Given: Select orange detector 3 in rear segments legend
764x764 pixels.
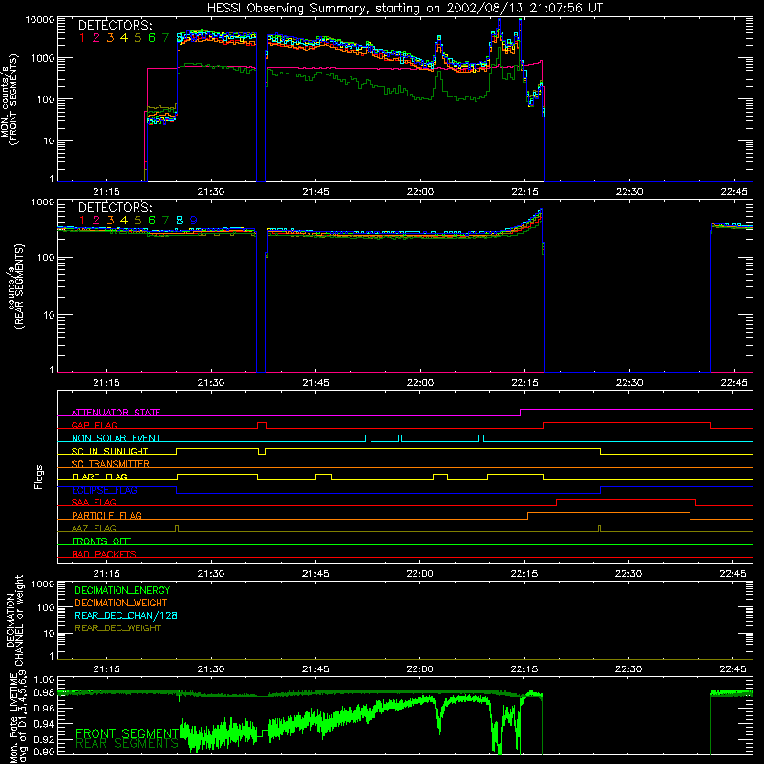Looking at the screenshot, I should pyautogui.click(x=110, y=221).
